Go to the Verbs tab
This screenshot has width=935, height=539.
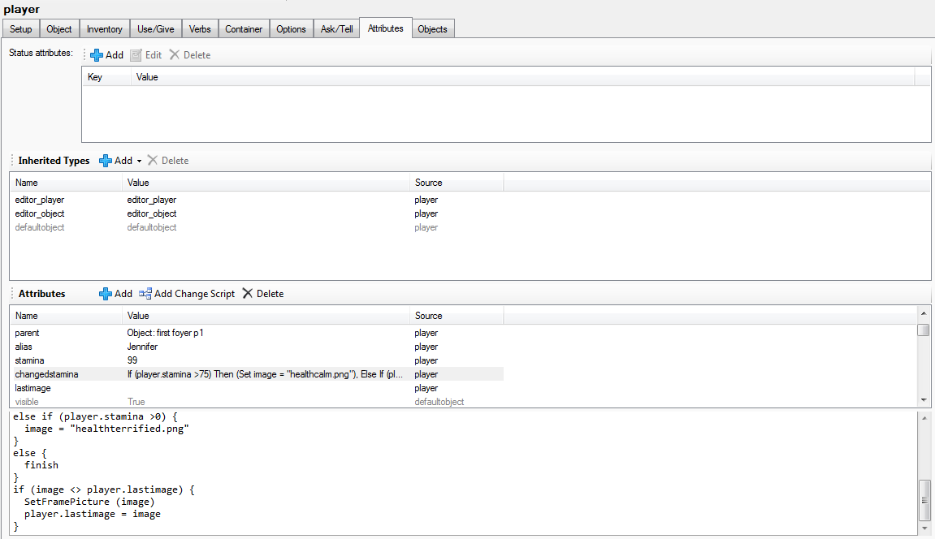tap(200, 29)
